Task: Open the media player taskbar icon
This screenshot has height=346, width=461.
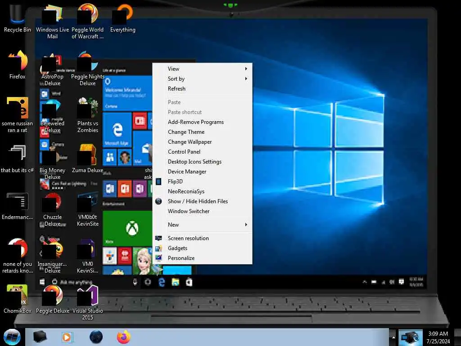Action: point(67,337)
